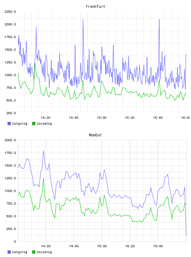The width and height of the screenshot is (191, 257).
Task: Click the 14:40 x-axis label on Frankfurt chart
Action: pos(74,118)
